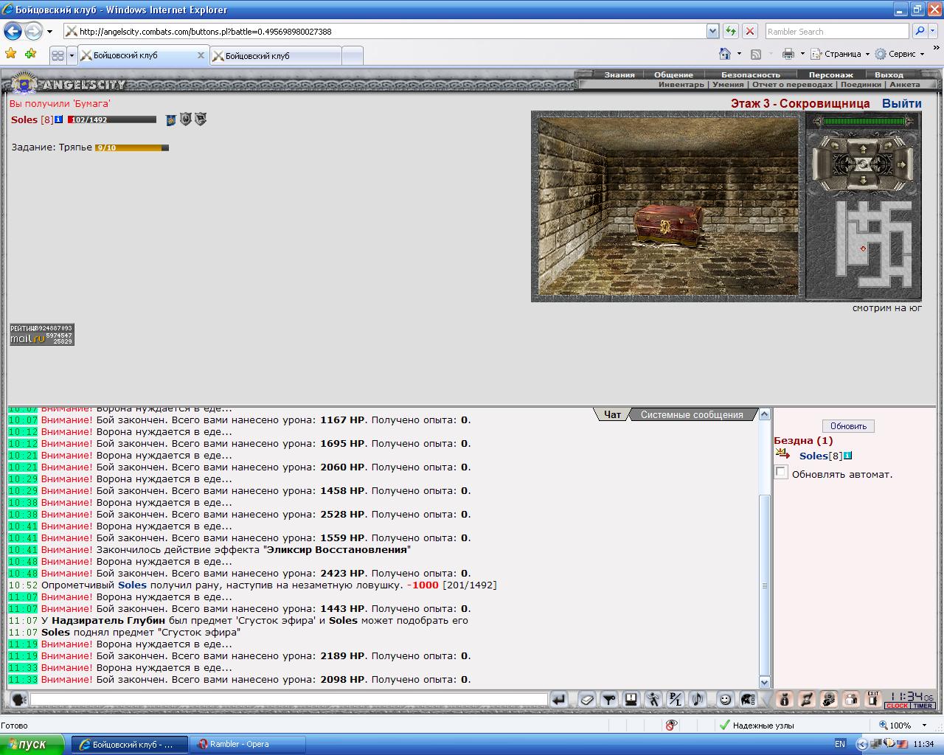The height and width of the screenshot is (755, 944).
Task: Click the turn right curved arrow on navigation pad
Action: 888,145
